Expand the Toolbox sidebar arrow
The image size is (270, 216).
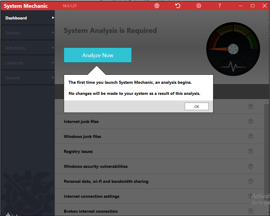click(x=53, y=33)
